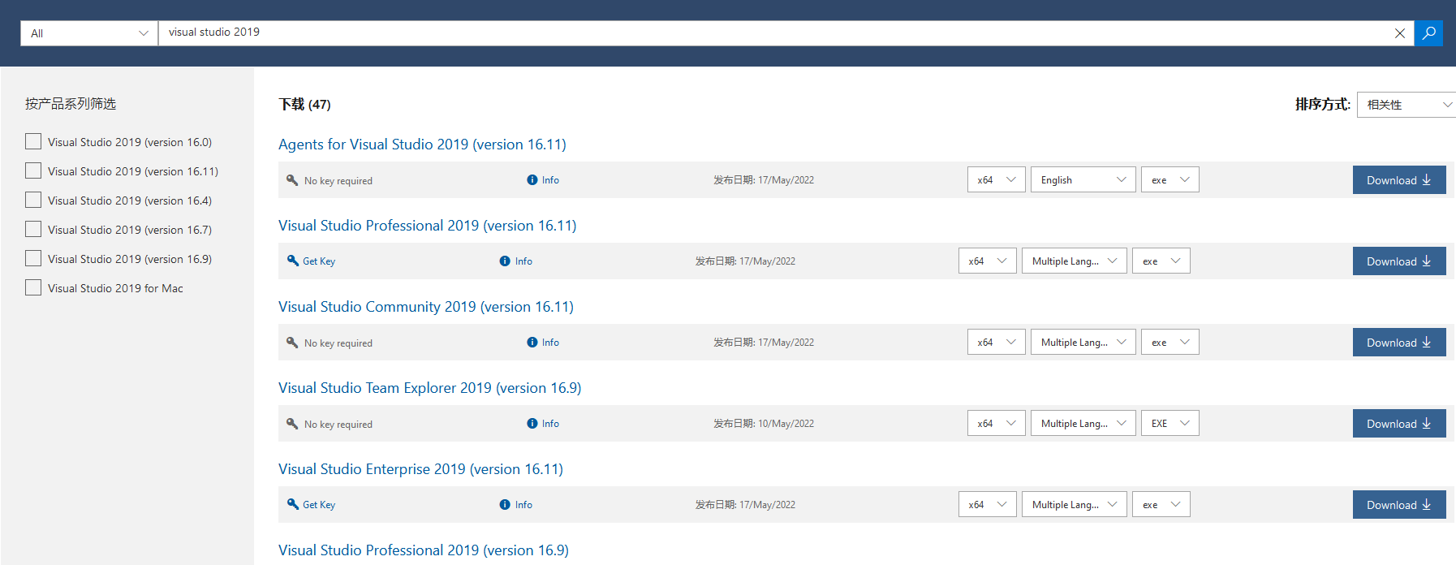1456x565 pixels.
Task: Clear the search text with the X icon
Action: (x=1399, y=33)
